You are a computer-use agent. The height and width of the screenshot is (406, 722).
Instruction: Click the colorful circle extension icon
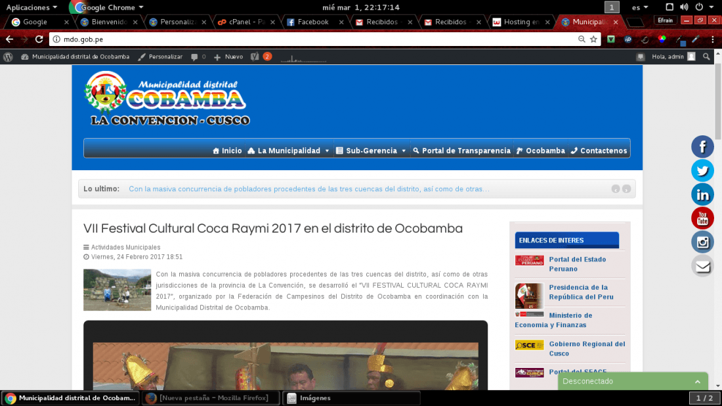tap(662, 39)
